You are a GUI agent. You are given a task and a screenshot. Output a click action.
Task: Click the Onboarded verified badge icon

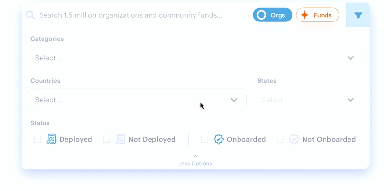(218, 139)
